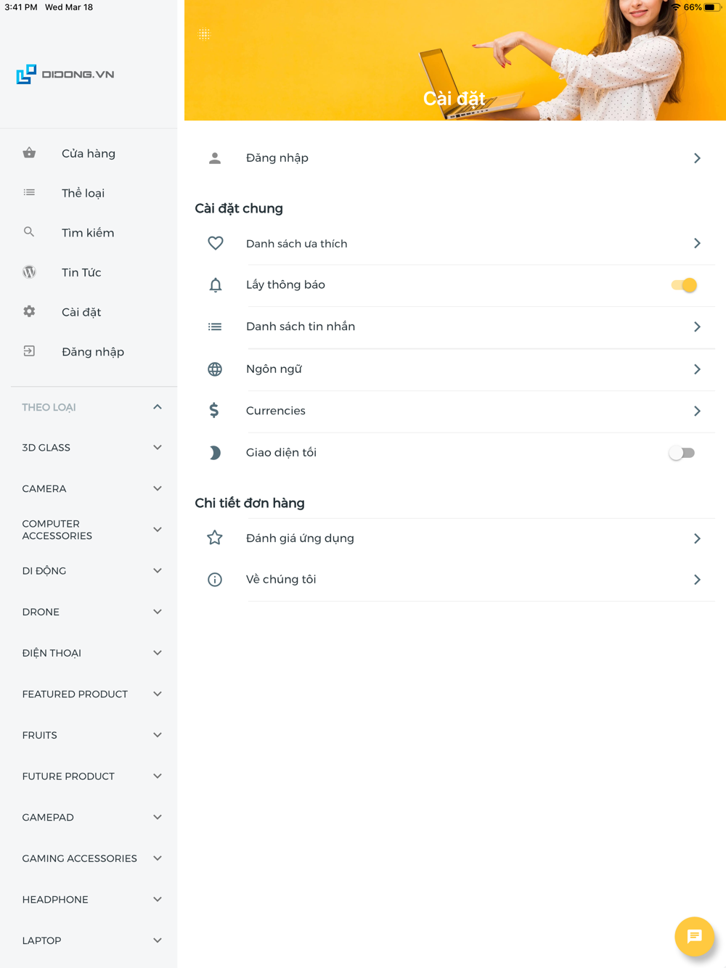
Task: Tap the globe icon next to Ngôn ngữ
Action: (x=215, y=369)
